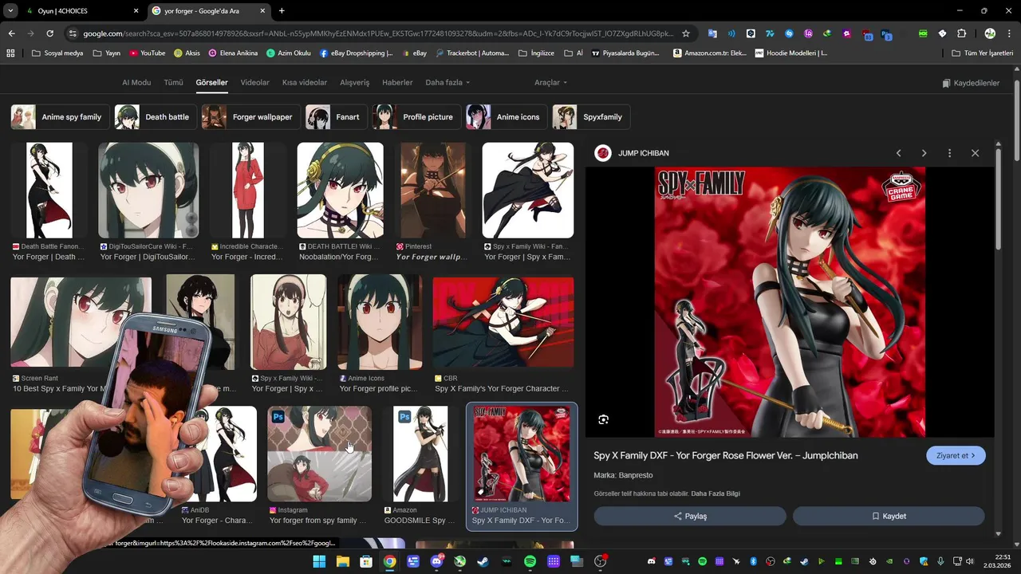Open Discord from the taskbar
The height and width of the screenshot is (574, 1021).
[436, 561]
